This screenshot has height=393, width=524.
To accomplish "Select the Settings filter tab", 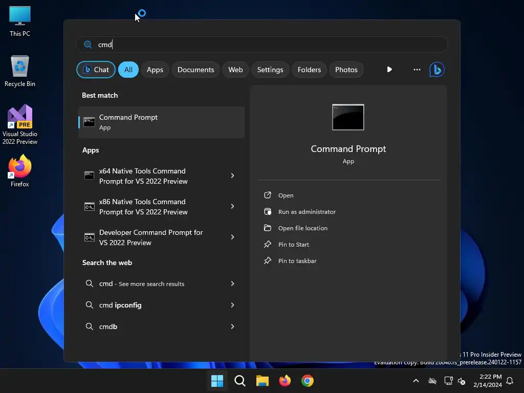I will pyautogui.click(x=270, y=70).
